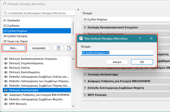Click the name field in new dialog
The height and width of the screenshot is (112, 170).
tap(117, 53)
